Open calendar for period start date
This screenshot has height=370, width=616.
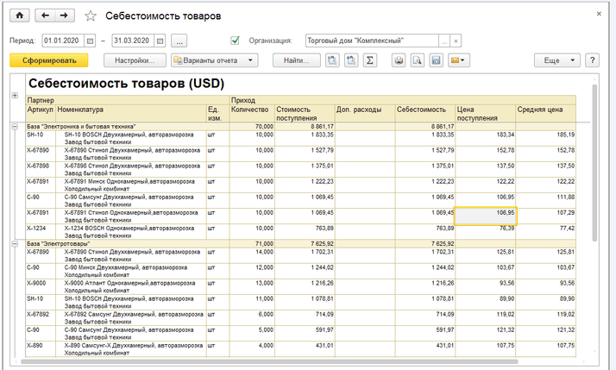[86, 40]
